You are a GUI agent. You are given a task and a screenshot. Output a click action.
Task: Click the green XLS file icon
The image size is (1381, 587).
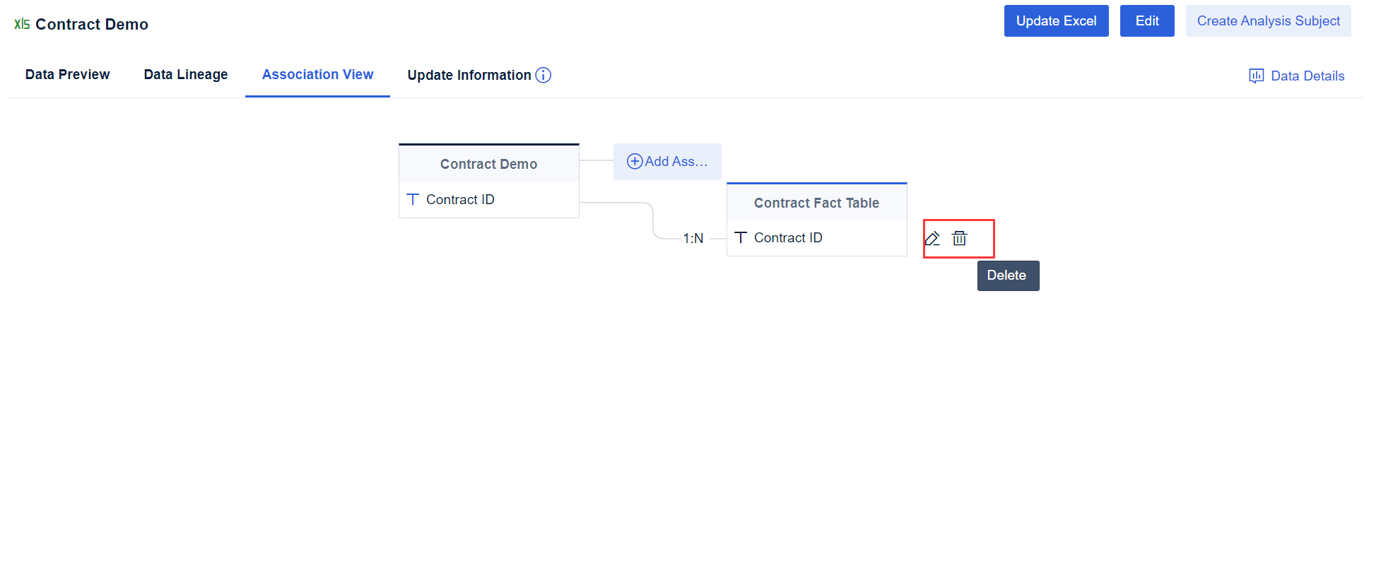[22, 23]
